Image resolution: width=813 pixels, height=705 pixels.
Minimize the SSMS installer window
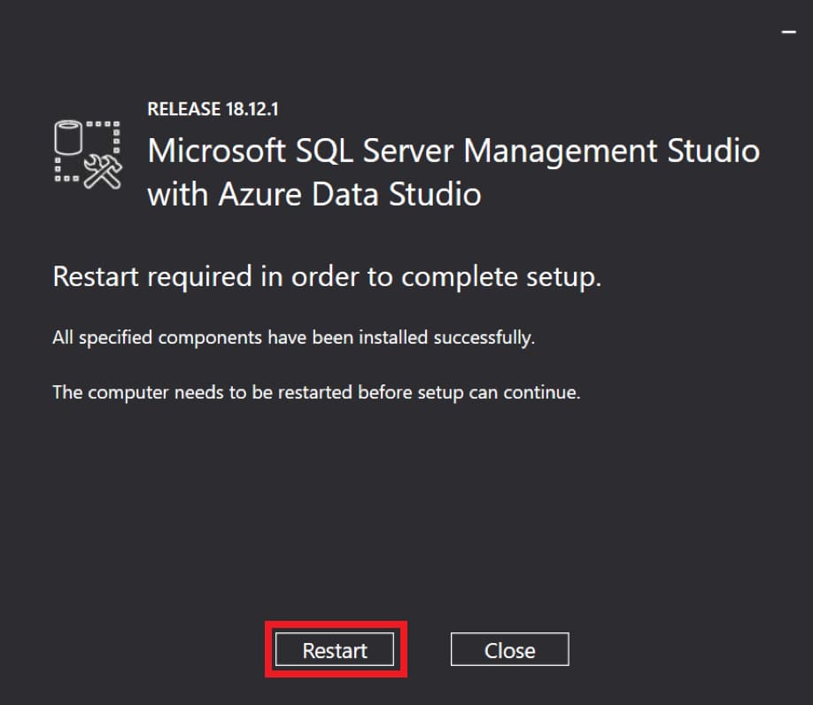[x=789, y=31]
